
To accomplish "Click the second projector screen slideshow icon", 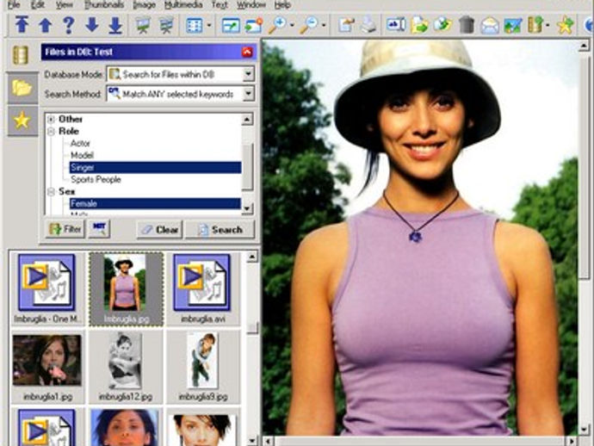I will click(165, 25).
